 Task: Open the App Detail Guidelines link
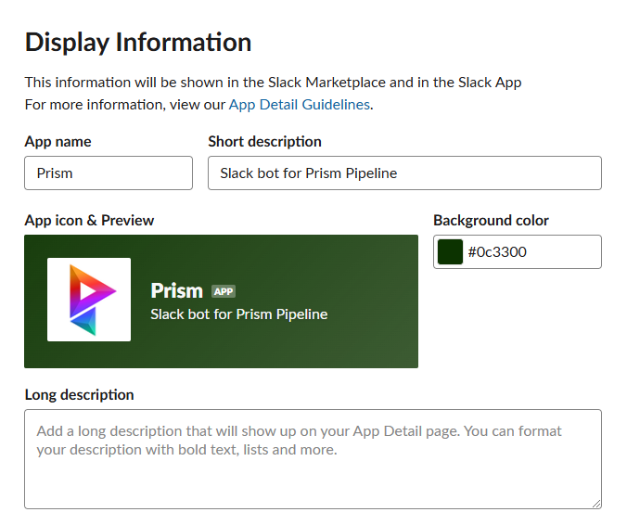tap(299, 105)
